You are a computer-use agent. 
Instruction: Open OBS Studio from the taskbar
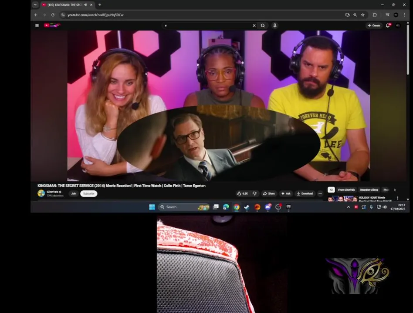(278, 207)
